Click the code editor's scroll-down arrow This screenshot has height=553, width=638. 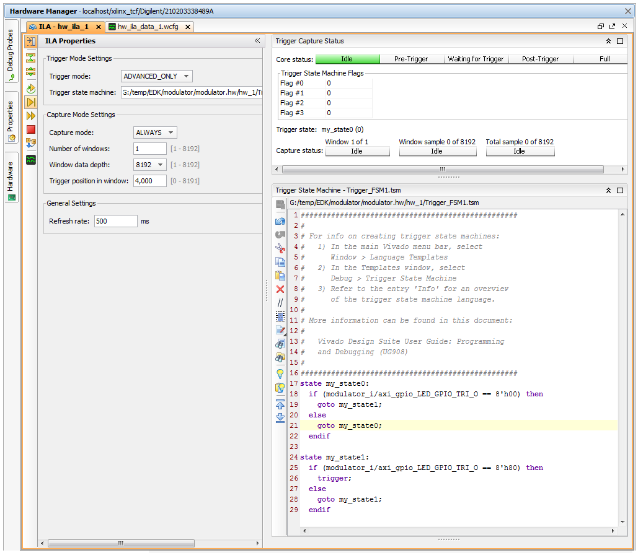[622, 521]
